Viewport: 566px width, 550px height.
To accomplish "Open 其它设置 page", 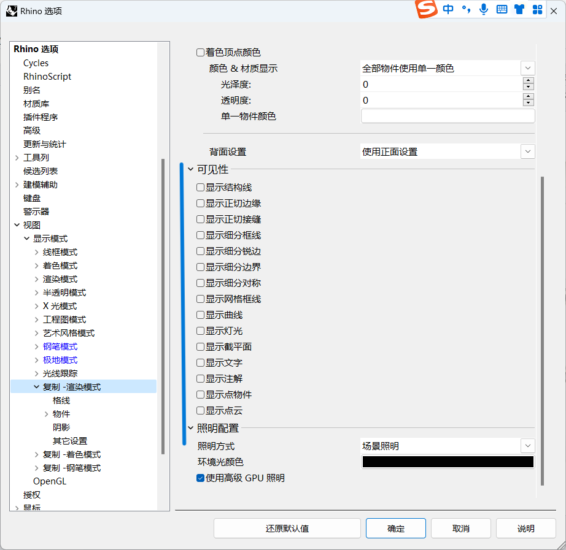I will [70, 441].
